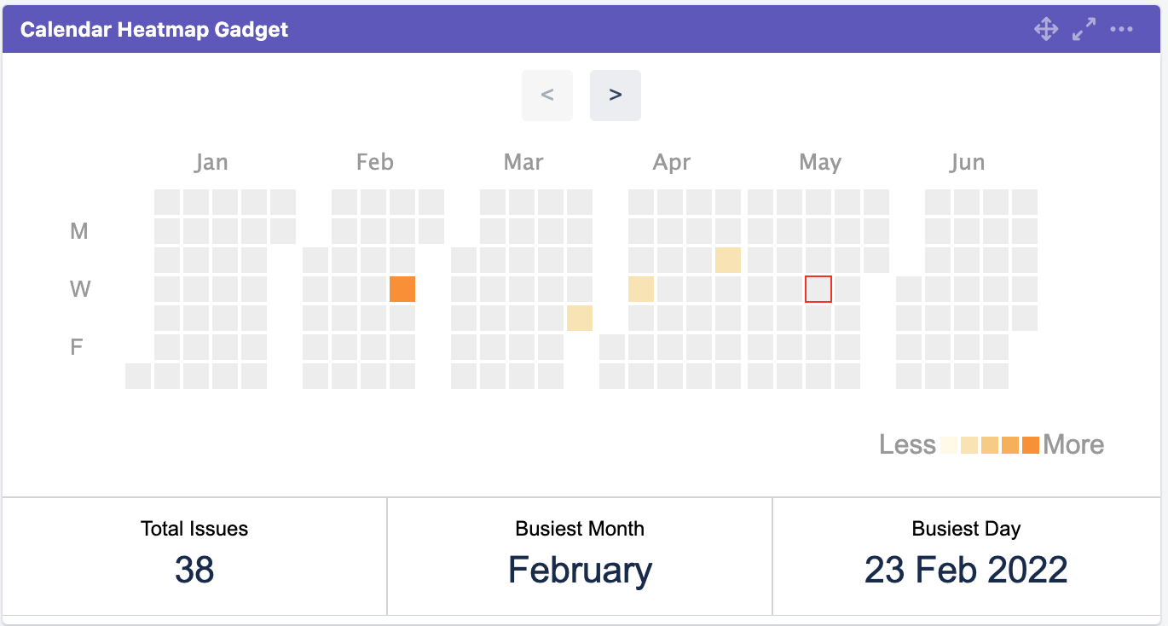Image resolution: width=1168 pixels, height=626 pixels.
Task: Click the light yellow Wednesday cell in April
Action: coord(641,289)
